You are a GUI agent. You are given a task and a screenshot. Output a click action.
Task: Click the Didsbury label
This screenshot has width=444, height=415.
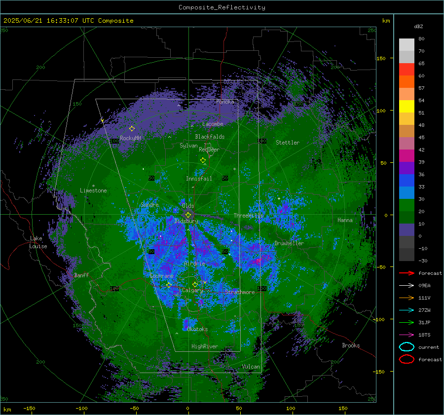186,221
